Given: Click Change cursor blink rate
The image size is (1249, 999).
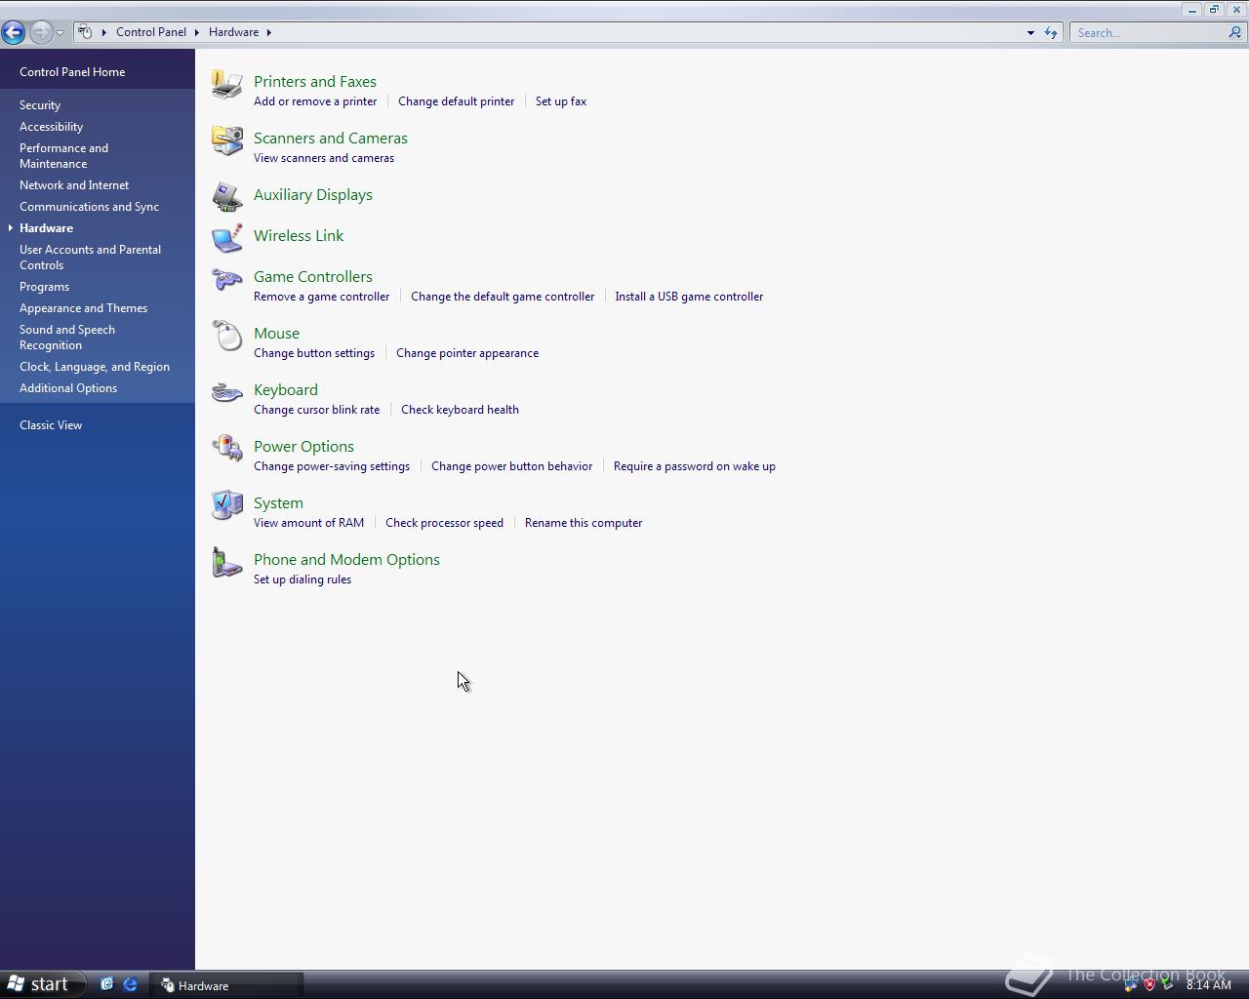Looking at the screenshot, I should pos(316,410).
